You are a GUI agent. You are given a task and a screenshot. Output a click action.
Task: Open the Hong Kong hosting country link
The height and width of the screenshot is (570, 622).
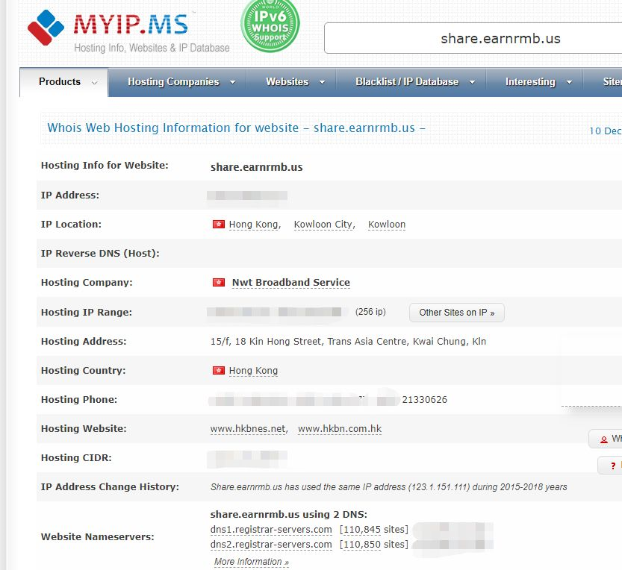[x=253, y=370]
